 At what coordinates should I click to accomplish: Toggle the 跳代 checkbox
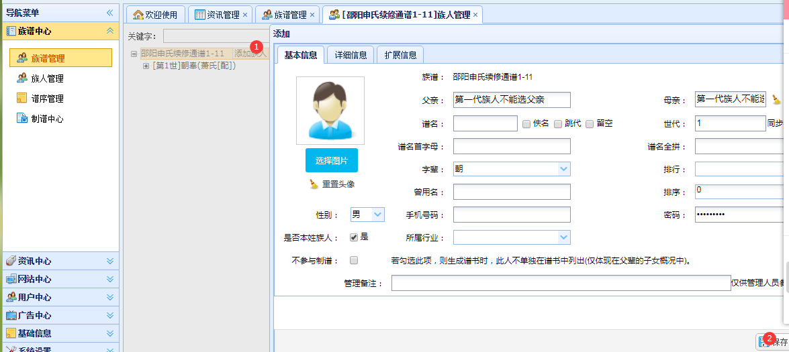(x=557, y=123)
